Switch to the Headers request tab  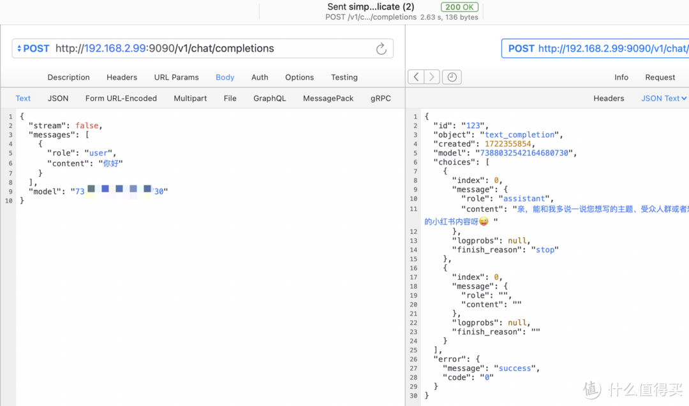[x=122, y=77]
